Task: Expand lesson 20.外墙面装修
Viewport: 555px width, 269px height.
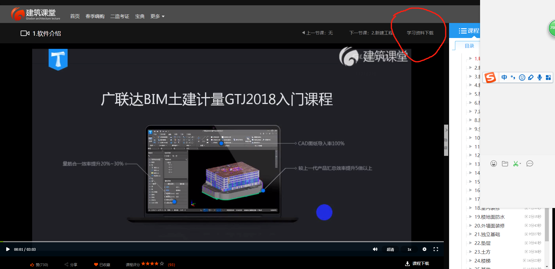Action: coord(471,226)
